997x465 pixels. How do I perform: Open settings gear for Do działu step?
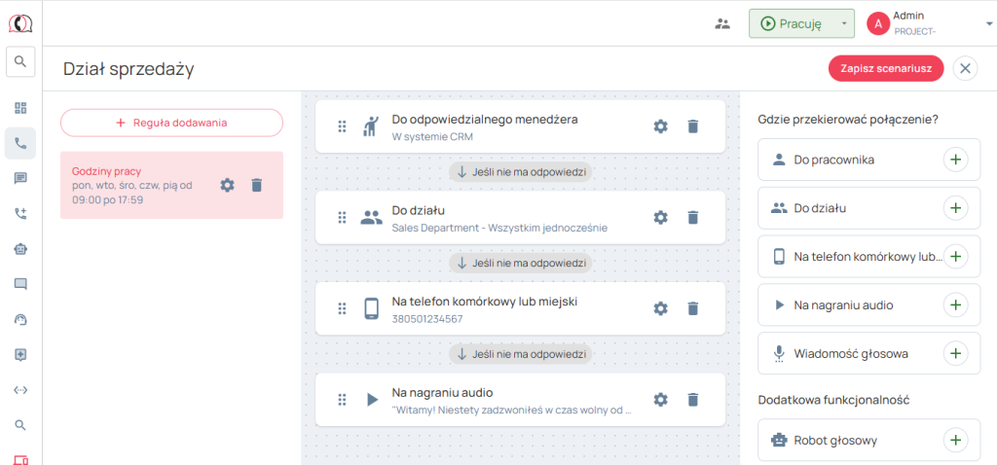click(660, 218)
